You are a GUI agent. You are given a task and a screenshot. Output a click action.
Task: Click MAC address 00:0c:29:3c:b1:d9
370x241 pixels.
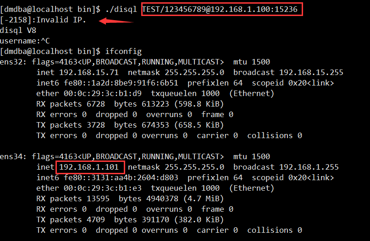click(102, 93)
